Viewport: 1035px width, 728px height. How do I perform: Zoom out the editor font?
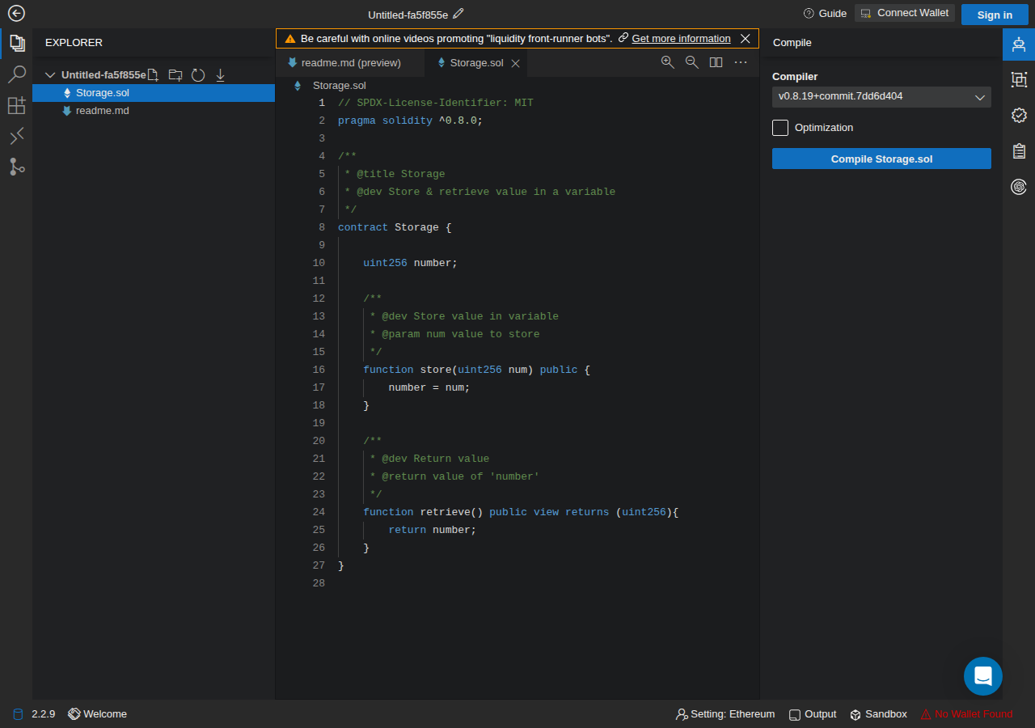691,62
